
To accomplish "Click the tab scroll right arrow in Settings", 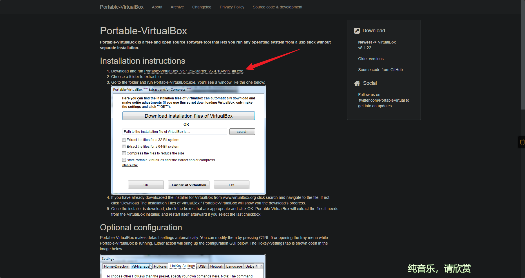I will [261, 266].
